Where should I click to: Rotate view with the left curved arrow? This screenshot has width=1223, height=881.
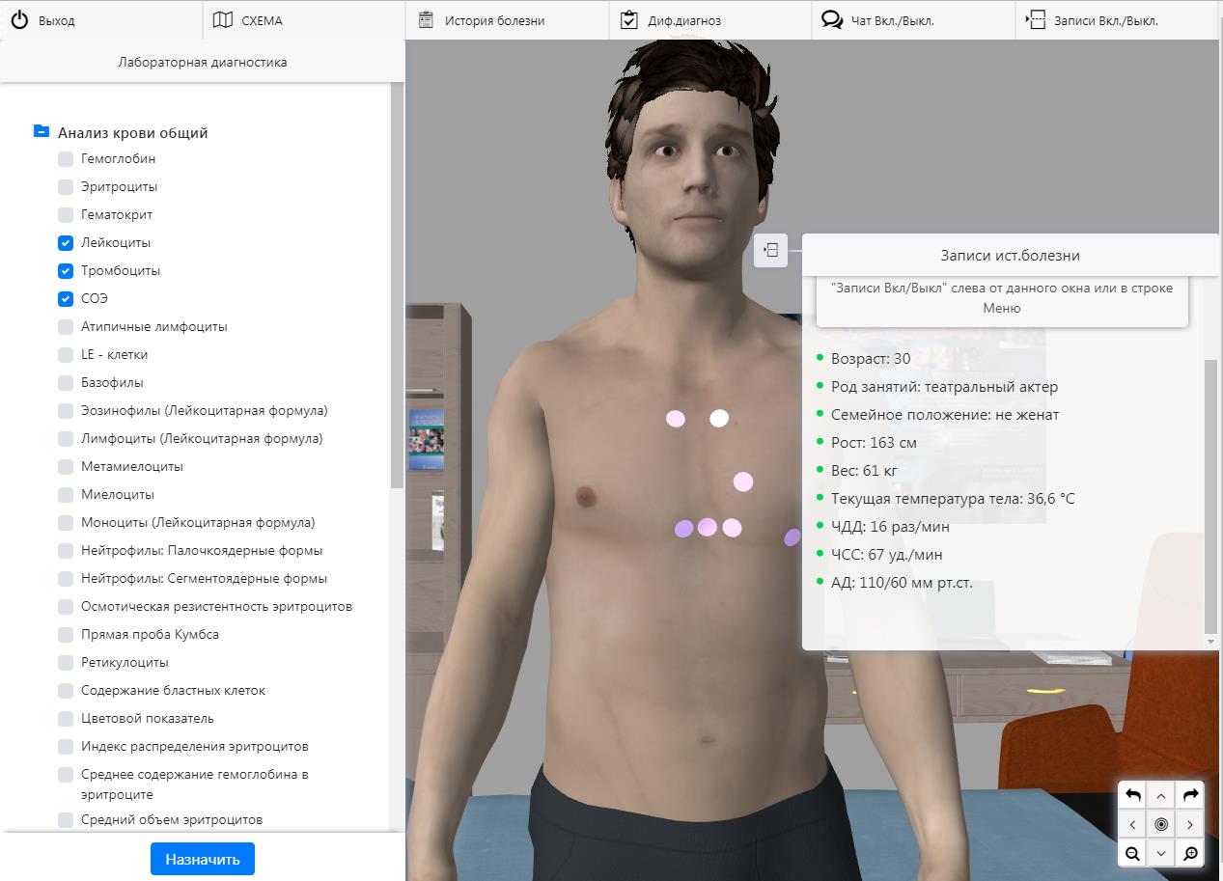pyautogui.click(x=1132, y=795)
